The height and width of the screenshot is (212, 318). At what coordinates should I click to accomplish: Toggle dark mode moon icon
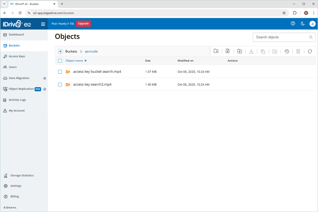click(x=302, y=24)
